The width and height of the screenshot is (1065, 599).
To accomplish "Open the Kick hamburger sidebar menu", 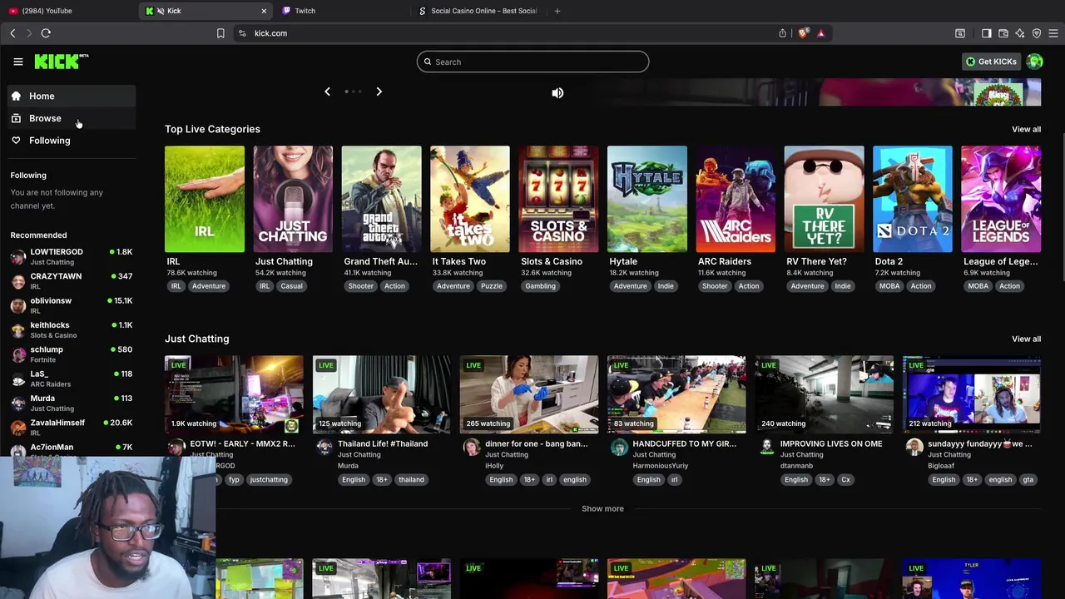I will (x=17, y=62).
